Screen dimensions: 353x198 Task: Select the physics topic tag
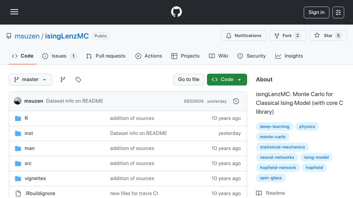pos(307,126)
